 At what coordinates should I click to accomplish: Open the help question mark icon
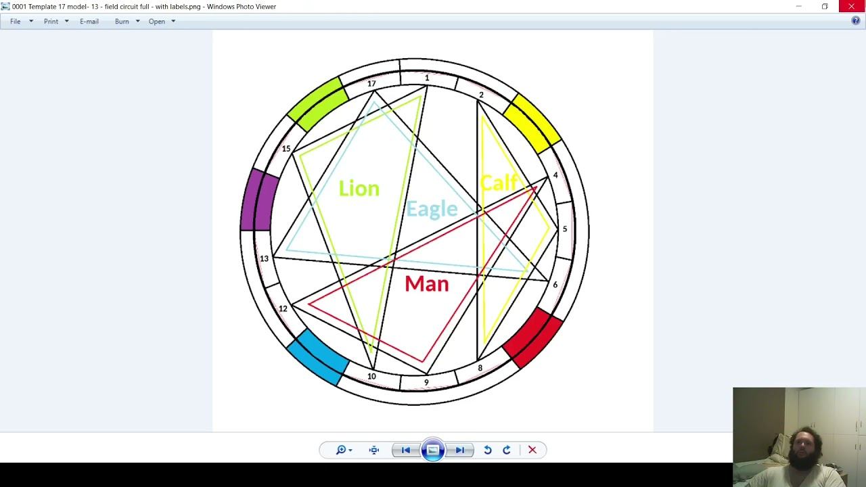856,21
